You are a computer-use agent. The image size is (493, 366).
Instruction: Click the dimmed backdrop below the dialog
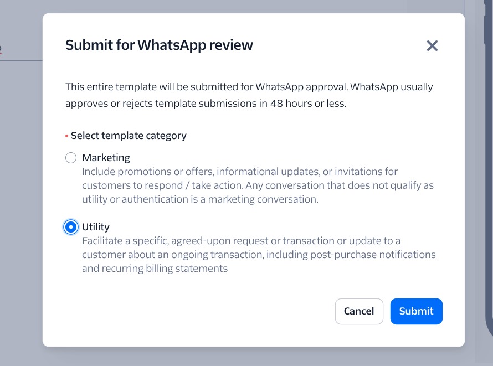click(x=249, y=357)
